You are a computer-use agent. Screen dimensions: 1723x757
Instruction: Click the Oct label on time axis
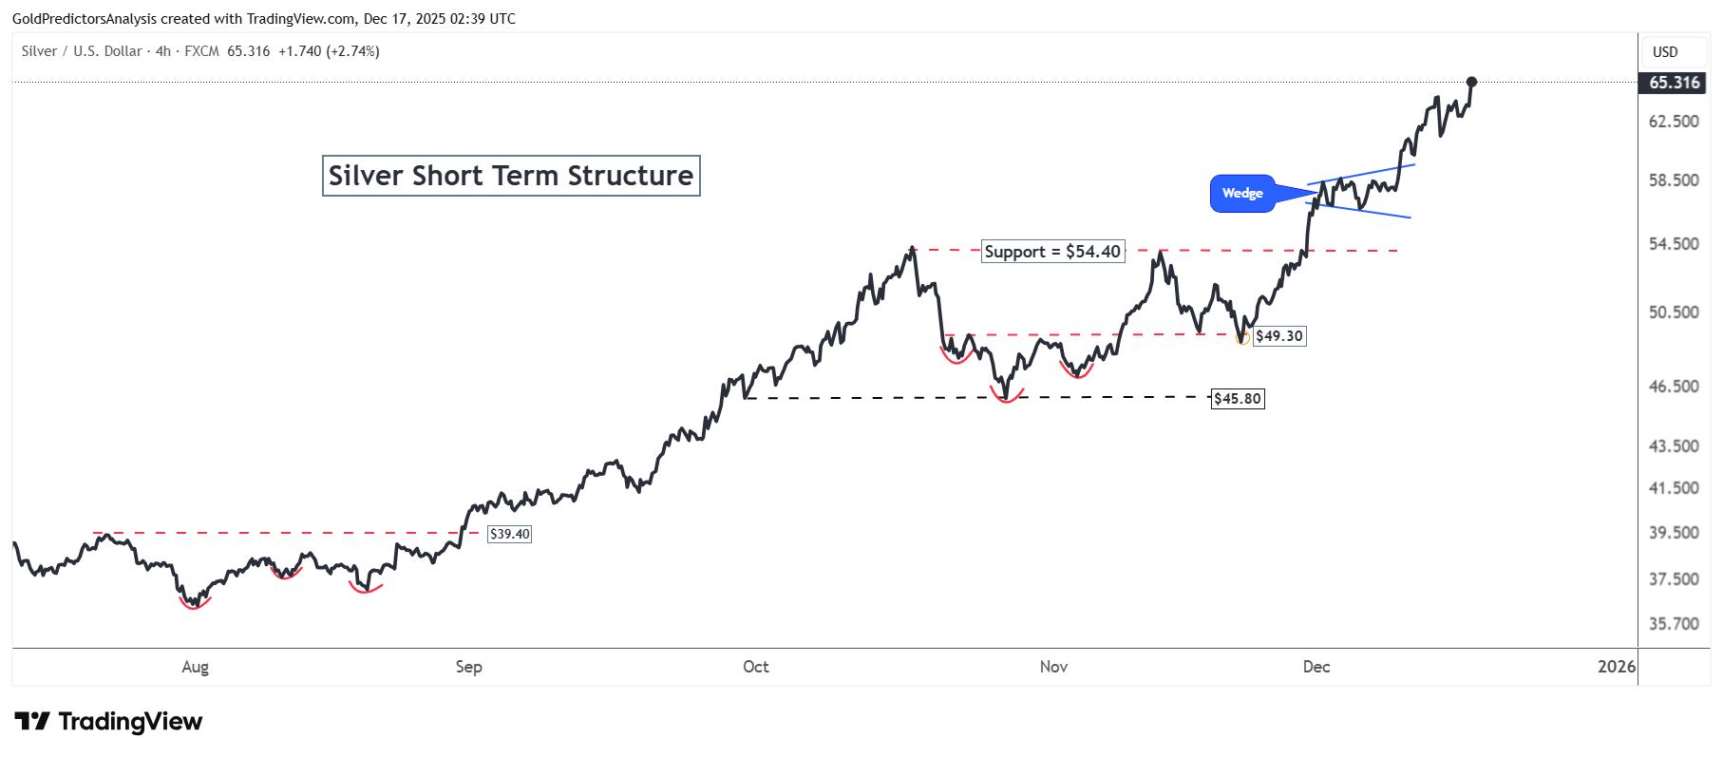pyautogui.click(x=756, y=667)
